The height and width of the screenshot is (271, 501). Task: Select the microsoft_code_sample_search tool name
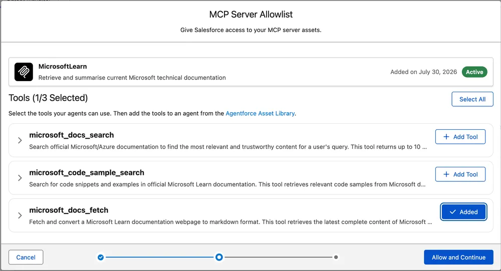(87, 173)
